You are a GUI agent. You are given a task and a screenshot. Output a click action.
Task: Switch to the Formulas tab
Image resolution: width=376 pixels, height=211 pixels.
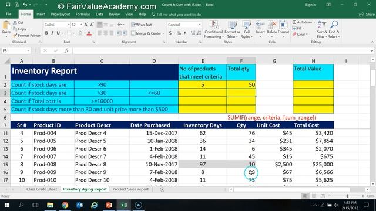83,14
